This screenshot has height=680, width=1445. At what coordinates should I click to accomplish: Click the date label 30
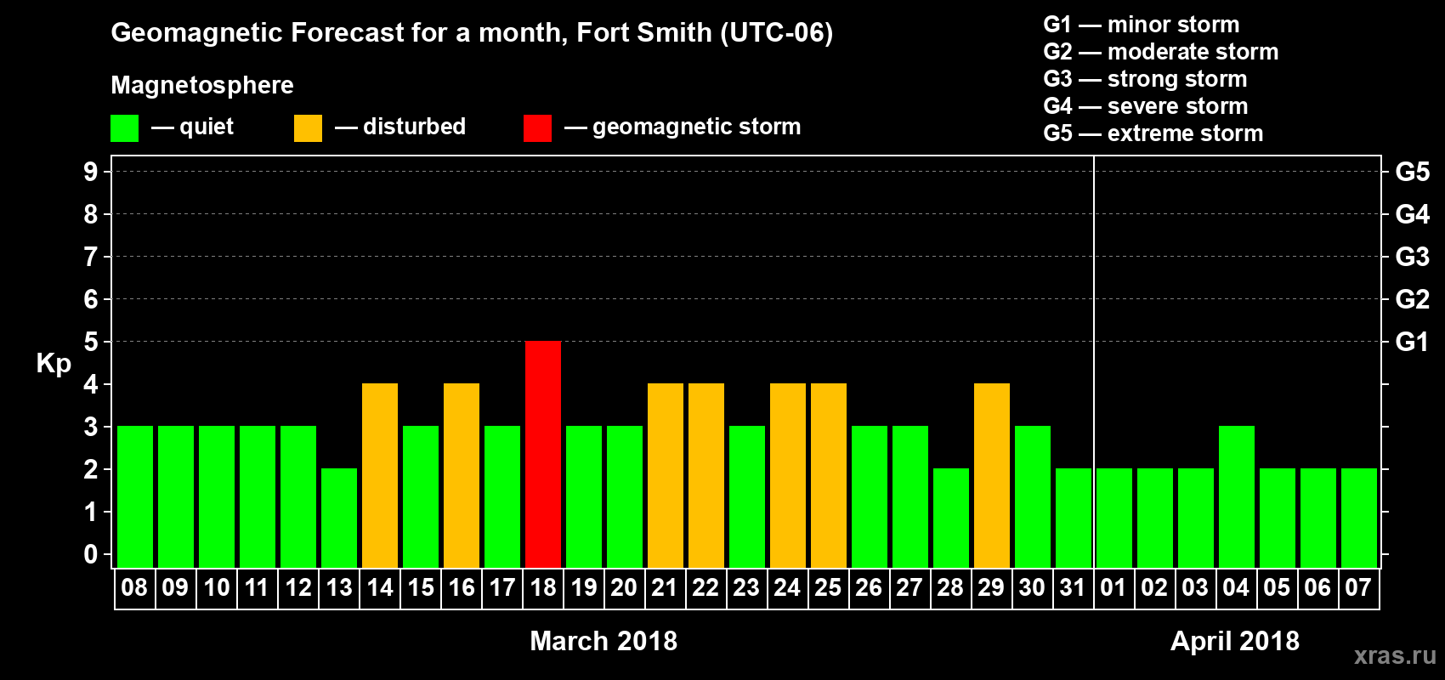1032,587
